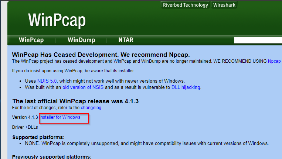Click the 'Supported platforms:' heading

pyautogui.click(x=38, y=137)
